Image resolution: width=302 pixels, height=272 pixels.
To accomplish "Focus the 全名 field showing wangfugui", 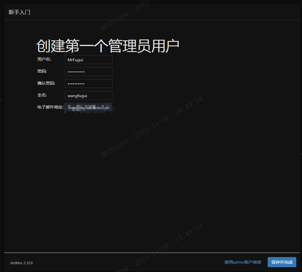I will tap(88, 95).
